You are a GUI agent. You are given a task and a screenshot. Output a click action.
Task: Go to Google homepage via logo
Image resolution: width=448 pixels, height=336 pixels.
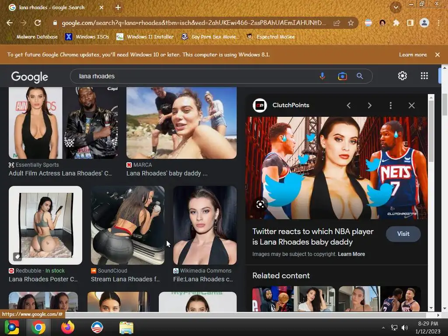pos(29,77)
